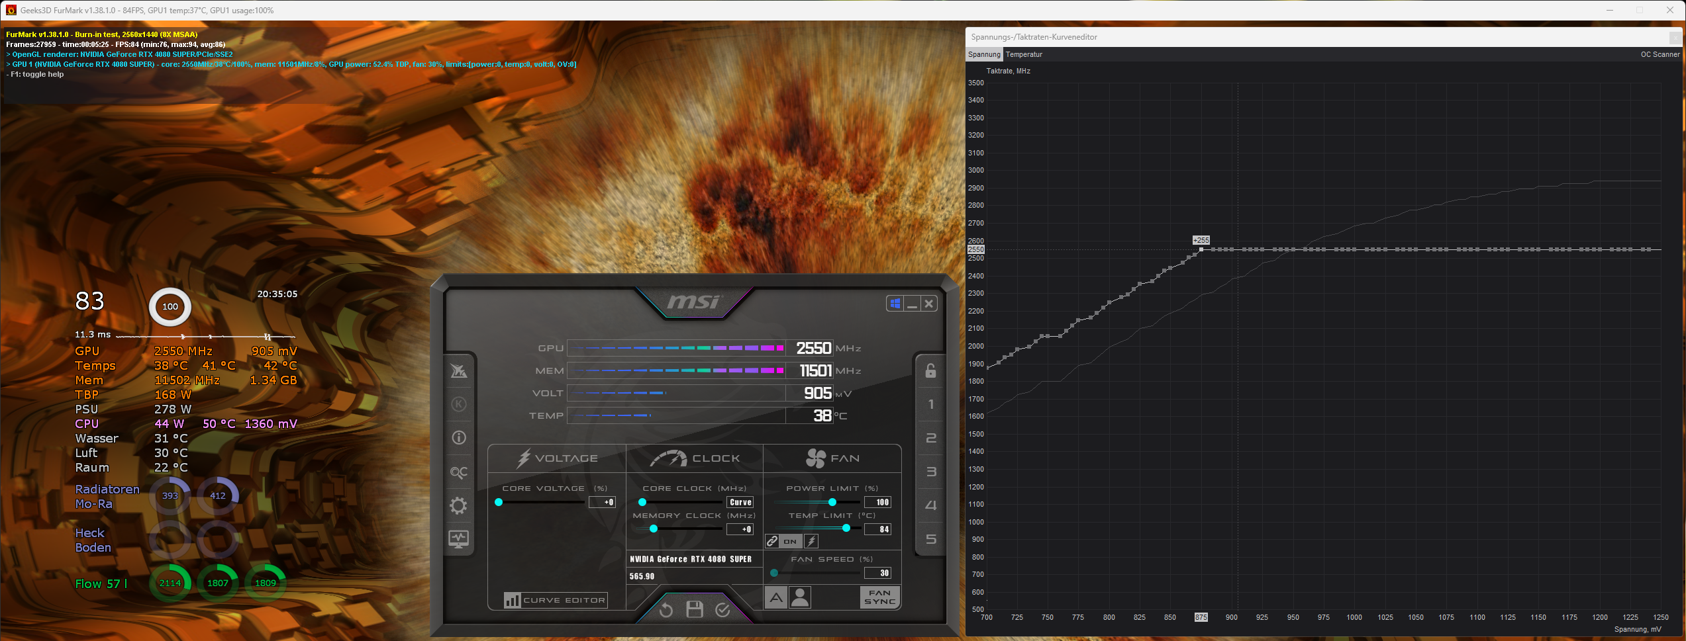This screenshot has height=641, width=1686.
Task: Click the 2114 pump gauge in the overlay
Action: [170, 583]
